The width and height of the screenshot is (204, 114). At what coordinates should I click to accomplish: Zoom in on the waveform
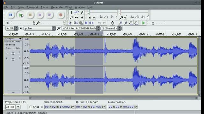[x=120, y=23]
